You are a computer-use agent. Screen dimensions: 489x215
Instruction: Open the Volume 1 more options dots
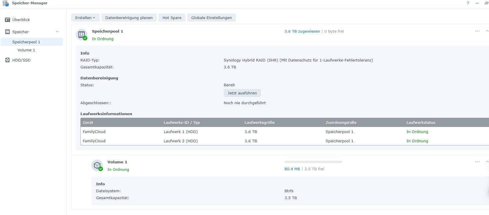click(x=477, y=162)
